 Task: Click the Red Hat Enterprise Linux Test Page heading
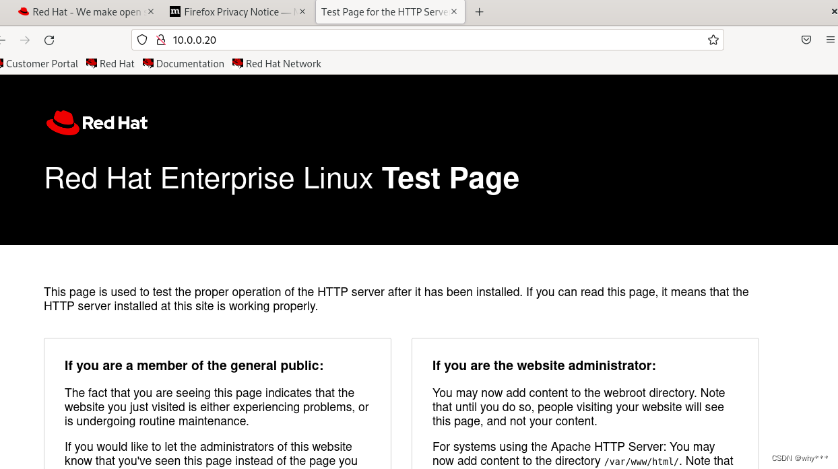coord(282,178)
